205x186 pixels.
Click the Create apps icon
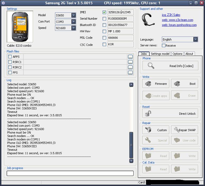148,96
